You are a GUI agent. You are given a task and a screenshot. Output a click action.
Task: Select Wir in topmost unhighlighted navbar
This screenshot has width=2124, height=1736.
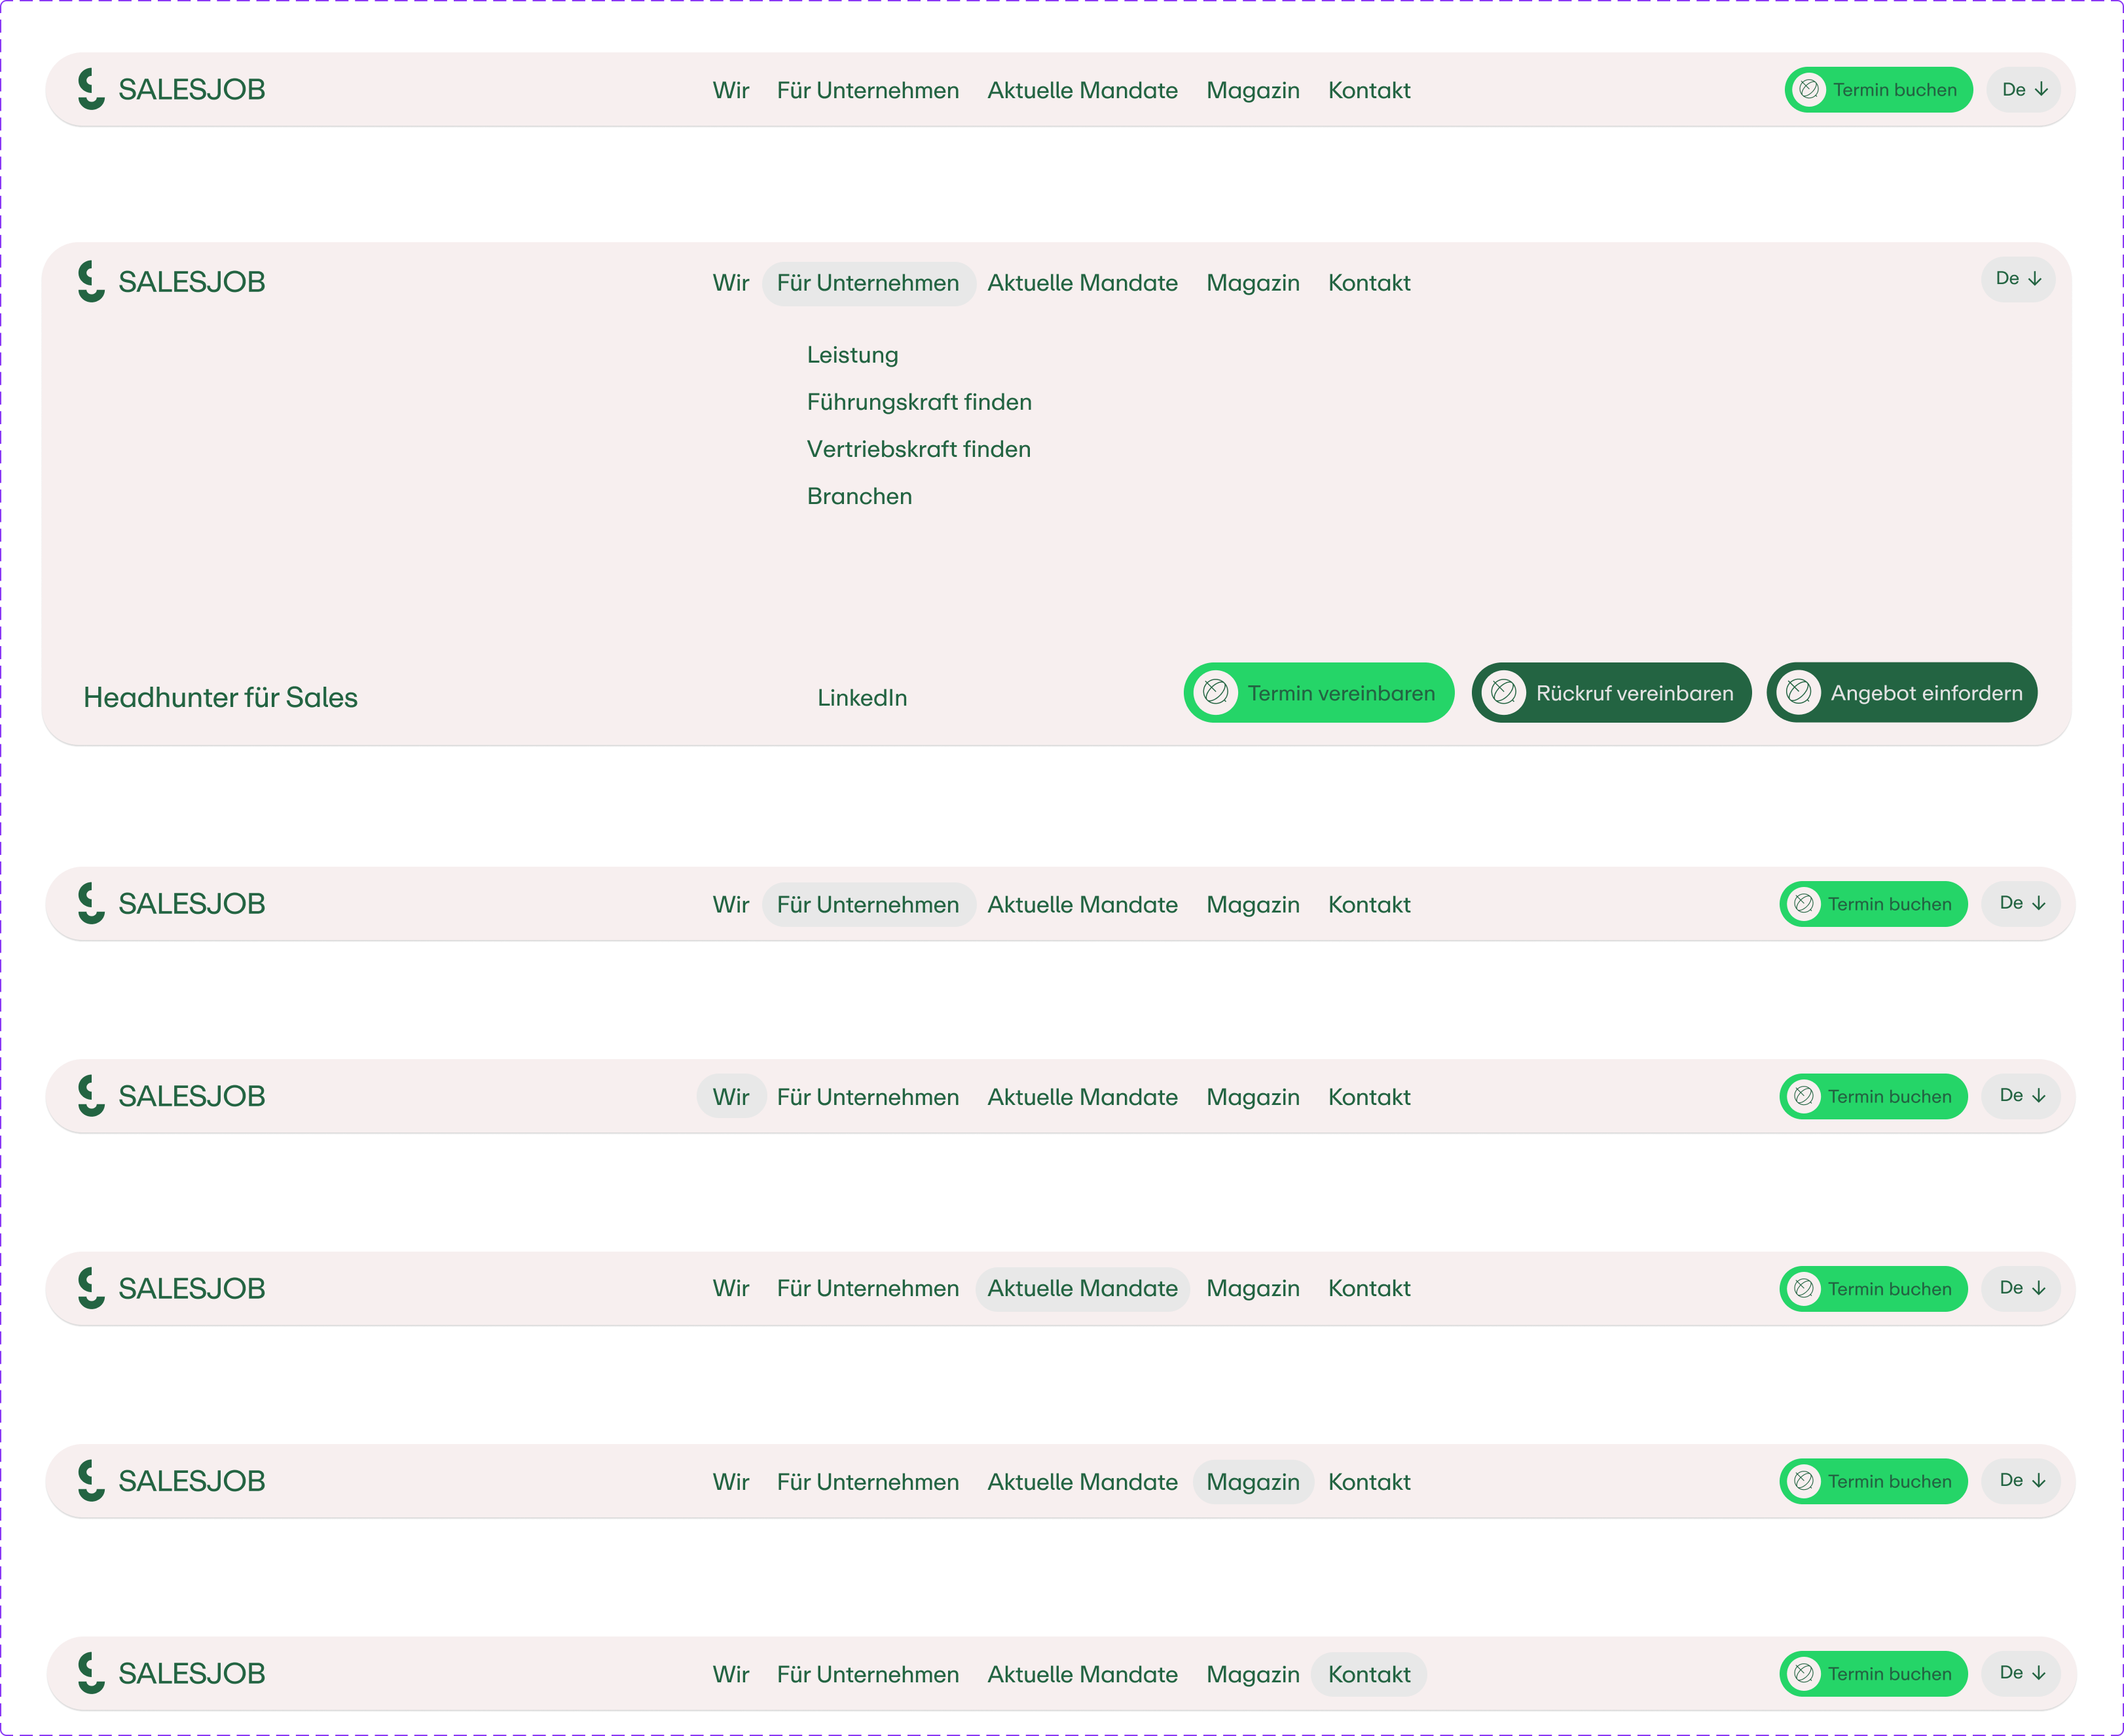click(731, 90)
